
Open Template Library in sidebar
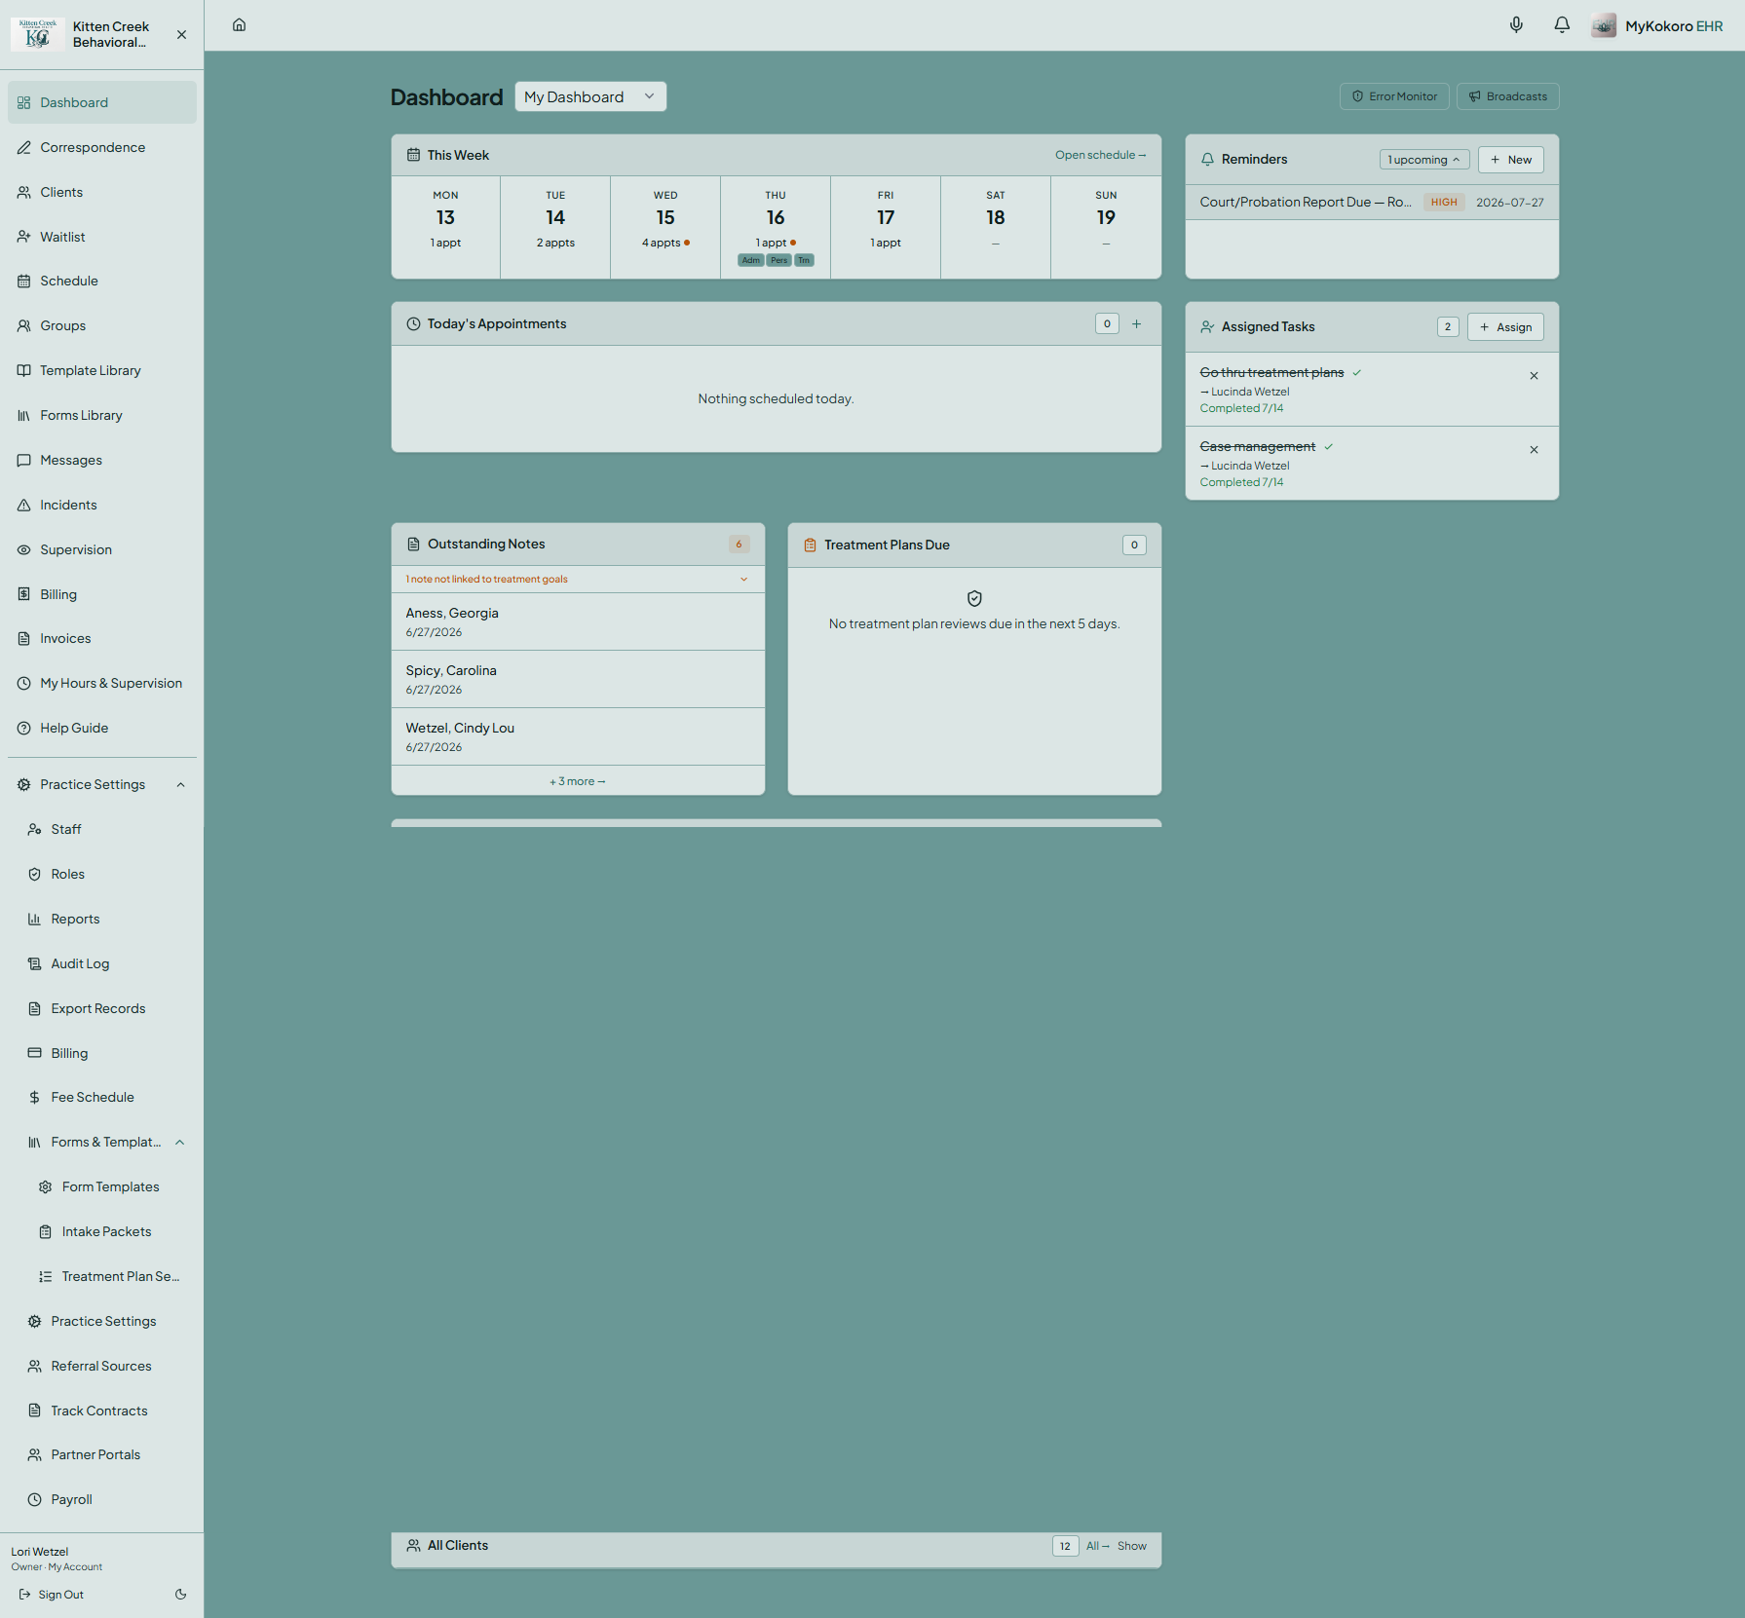point(102,370)
